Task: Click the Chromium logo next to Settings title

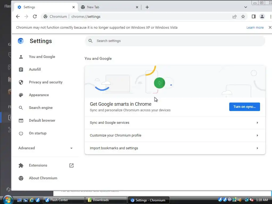Action: [x=21, y=41]
